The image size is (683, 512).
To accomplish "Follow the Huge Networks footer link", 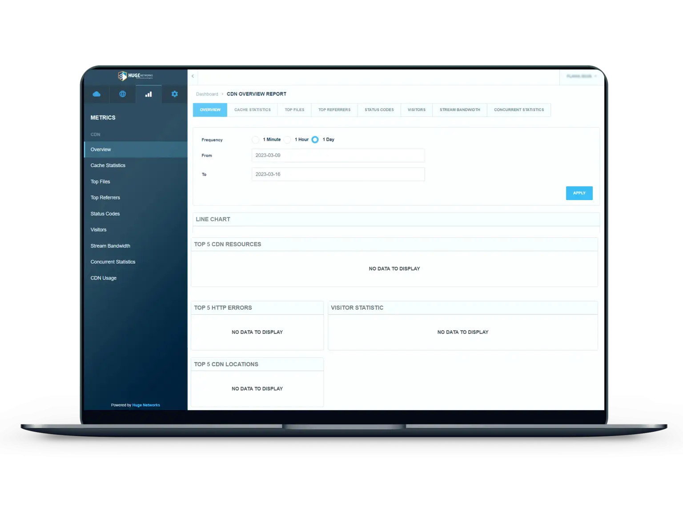I will click(146, 405).
